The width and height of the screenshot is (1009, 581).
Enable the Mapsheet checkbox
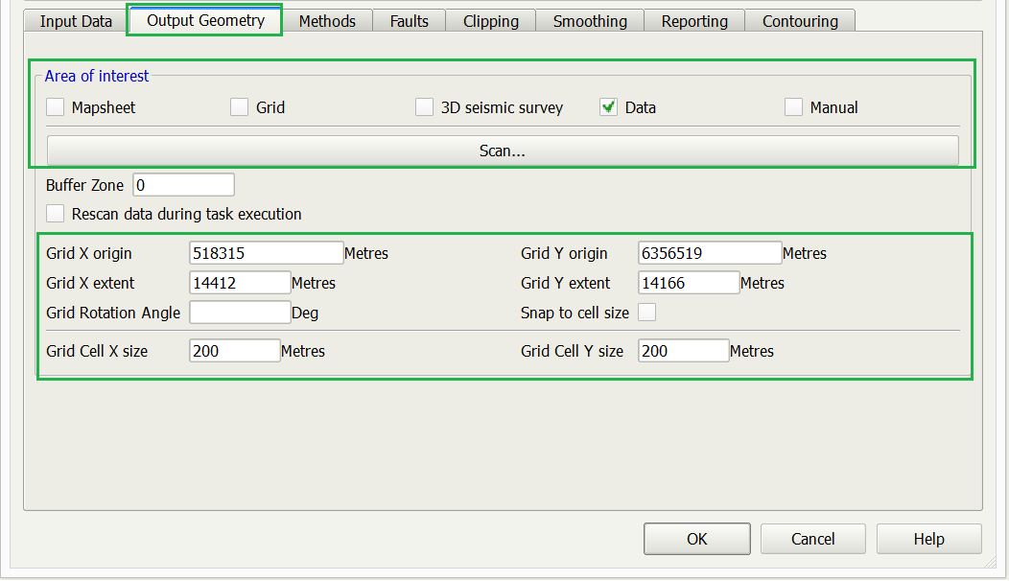click(x=57, y=107)
